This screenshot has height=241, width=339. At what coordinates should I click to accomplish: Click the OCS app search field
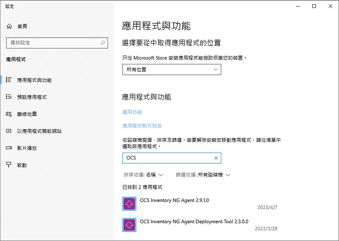pos(172,158)
